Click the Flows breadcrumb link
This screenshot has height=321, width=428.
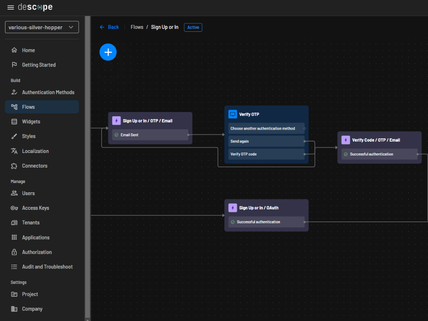pyautogui.click(x=137, y=27)
